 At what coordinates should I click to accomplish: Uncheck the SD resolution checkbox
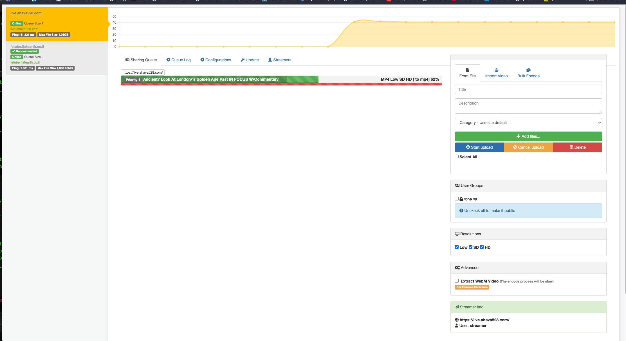pos(470,247)
